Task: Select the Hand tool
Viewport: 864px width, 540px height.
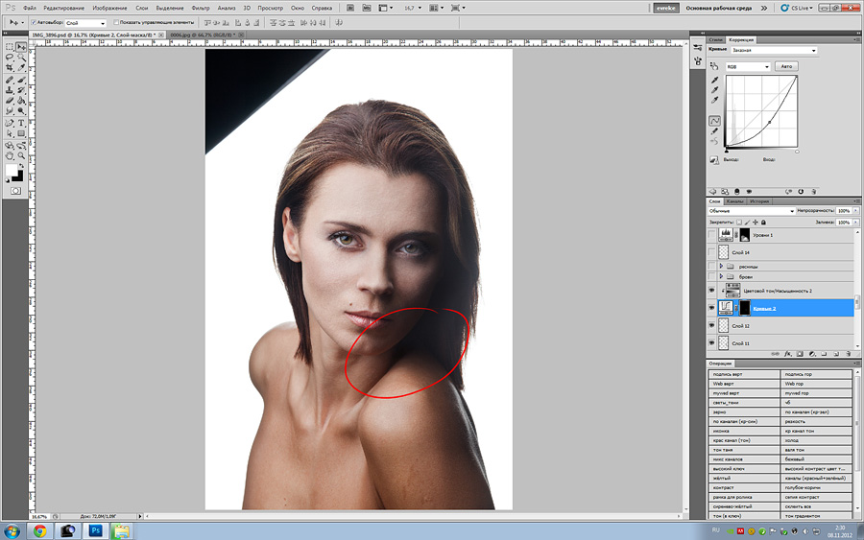Action: (x=10, y=156)
